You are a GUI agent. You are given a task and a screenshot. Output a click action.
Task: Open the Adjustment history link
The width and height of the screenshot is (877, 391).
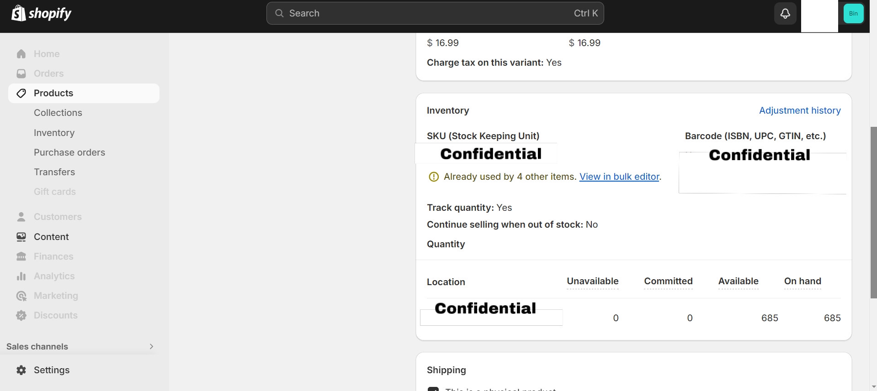(x=800, y=110)
